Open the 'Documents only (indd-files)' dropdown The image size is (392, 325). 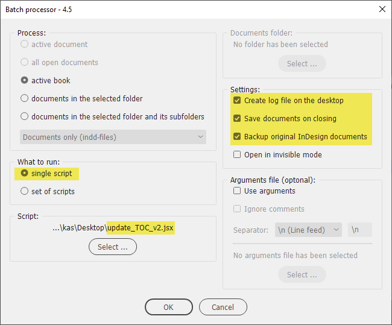113,137
